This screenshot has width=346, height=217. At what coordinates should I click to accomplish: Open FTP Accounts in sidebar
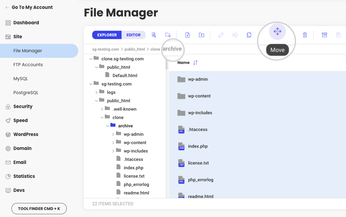[28, 65]
